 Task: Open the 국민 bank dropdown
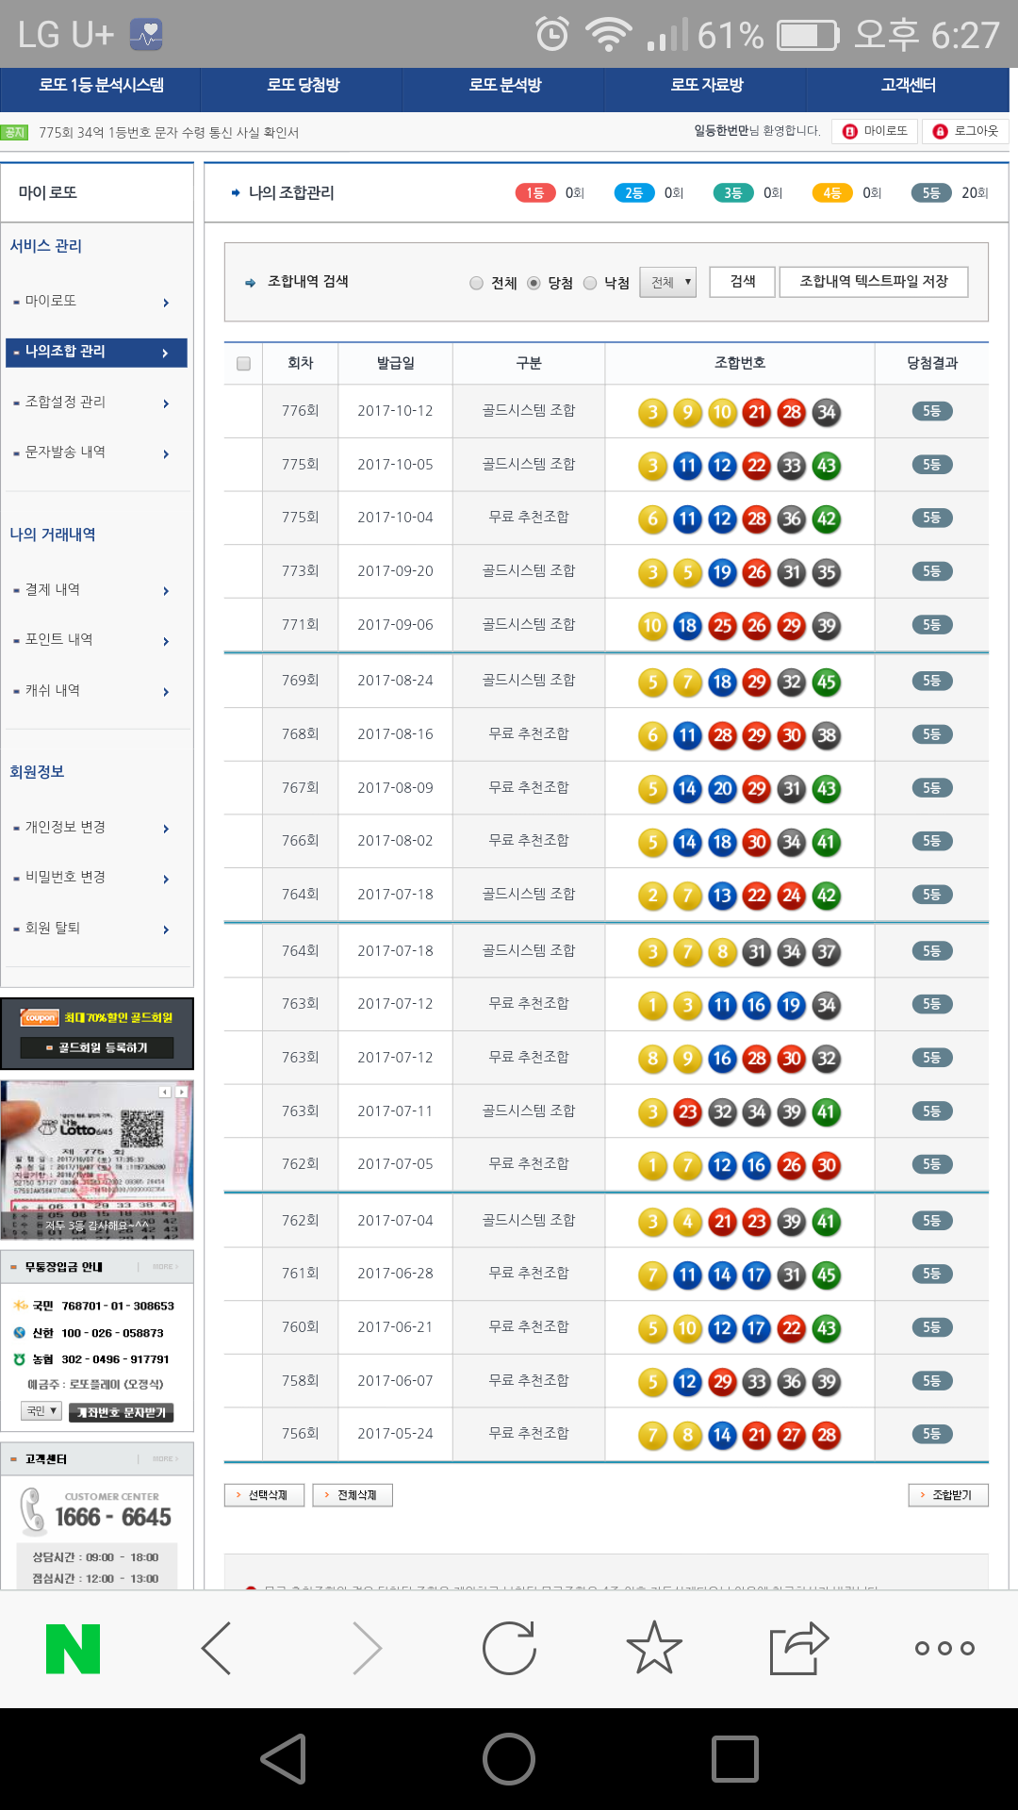pyautogui.click(x=41, y=1411)
